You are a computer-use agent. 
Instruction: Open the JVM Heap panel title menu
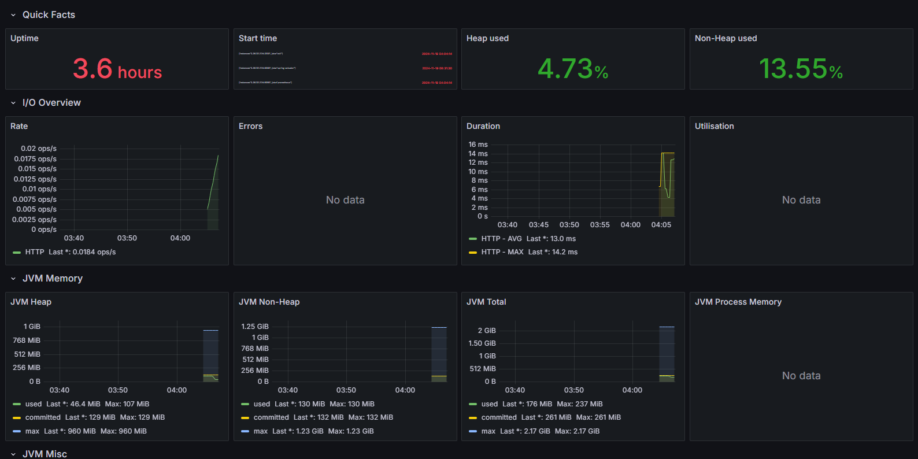[x=31, y=302]
